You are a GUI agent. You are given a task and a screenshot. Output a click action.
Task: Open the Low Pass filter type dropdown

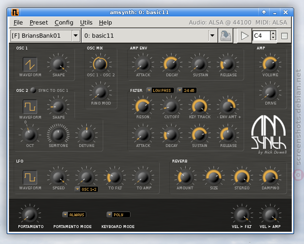[160, 90]
